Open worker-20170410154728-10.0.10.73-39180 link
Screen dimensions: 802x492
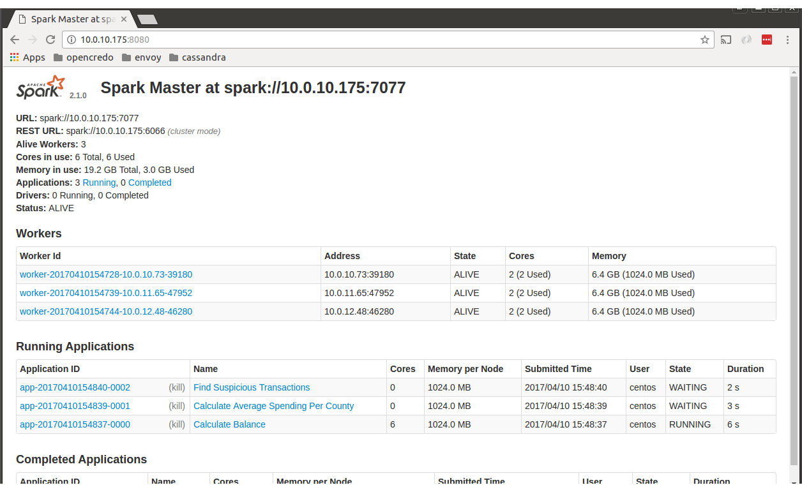point(106,274)
